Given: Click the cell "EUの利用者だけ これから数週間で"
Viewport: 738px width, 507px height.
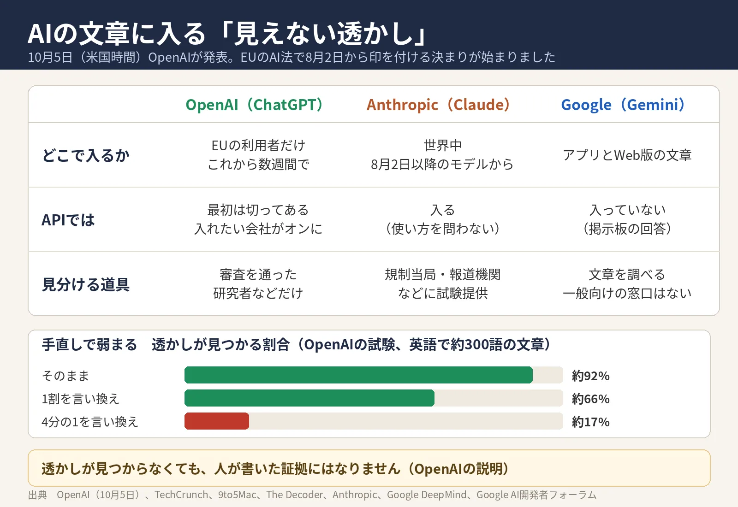Looking at the screenshot, I should point(258,155).
